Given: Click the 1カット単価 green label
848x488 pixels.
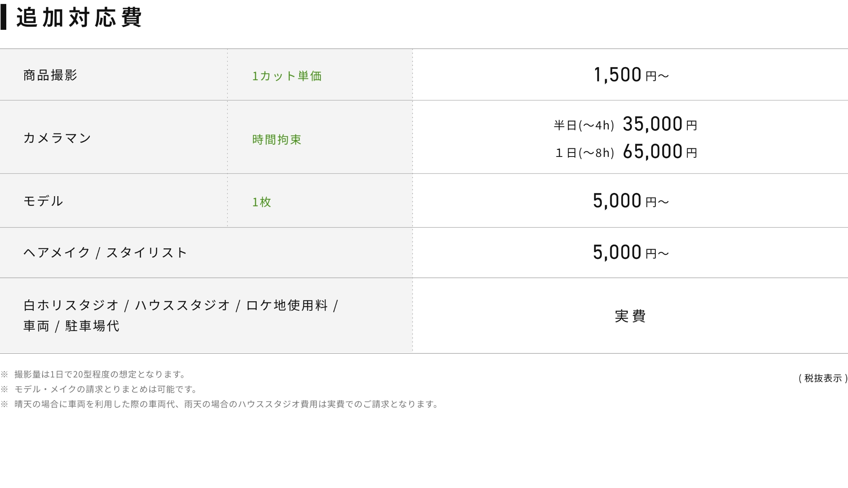Looking at the screenshot, I should [x=287, y=76].
